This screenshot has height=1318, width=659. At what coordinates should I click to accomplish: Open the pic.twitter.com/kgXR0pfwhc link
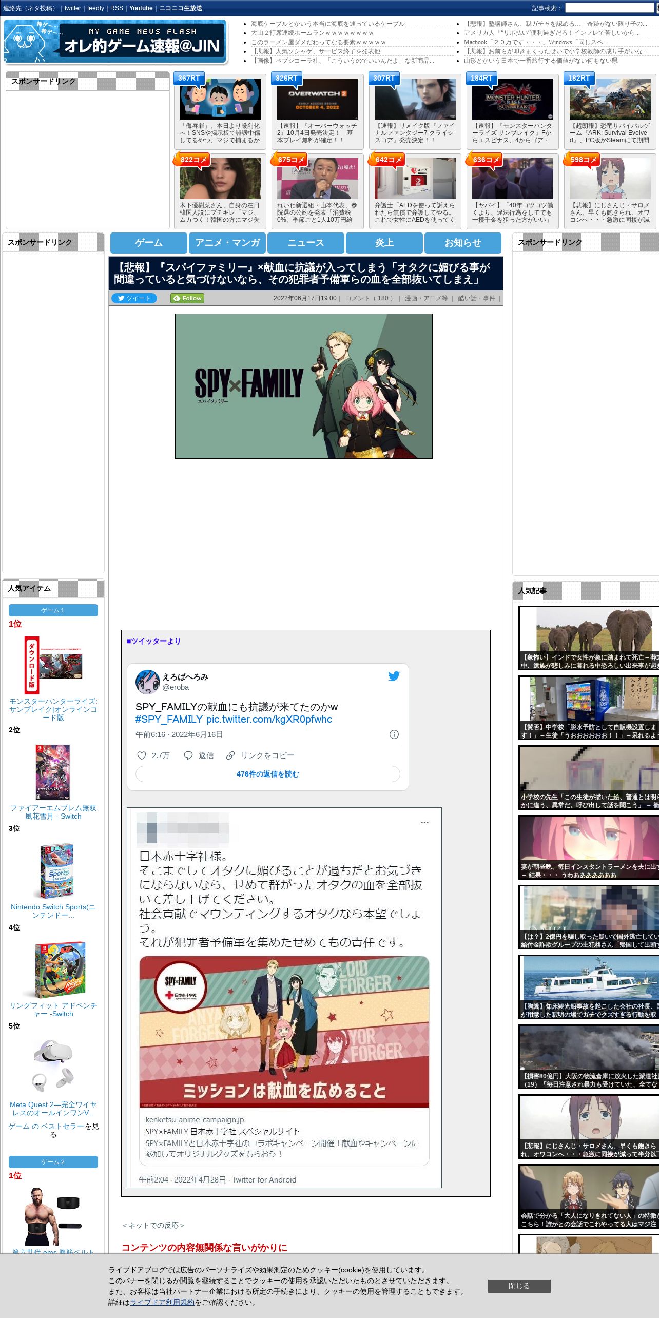(269, 719)
